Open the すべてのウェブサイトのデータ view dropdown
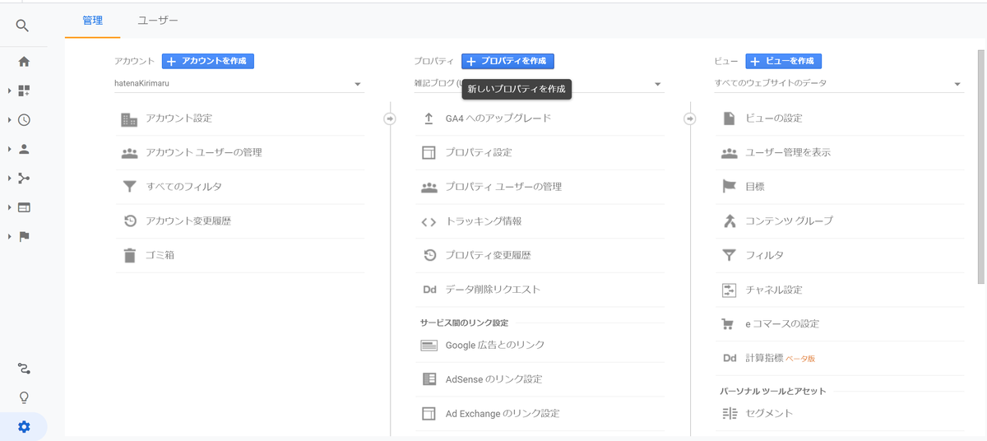This screenshot has height=441, width=987. point(840,83)
